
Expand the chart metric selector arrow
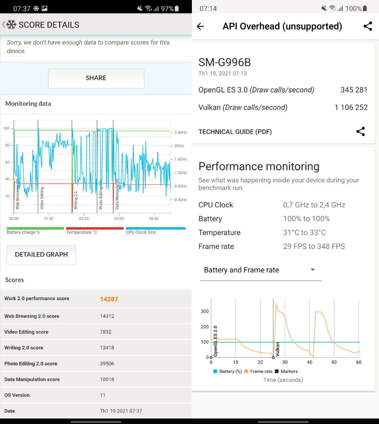click(x=313, y=269)
